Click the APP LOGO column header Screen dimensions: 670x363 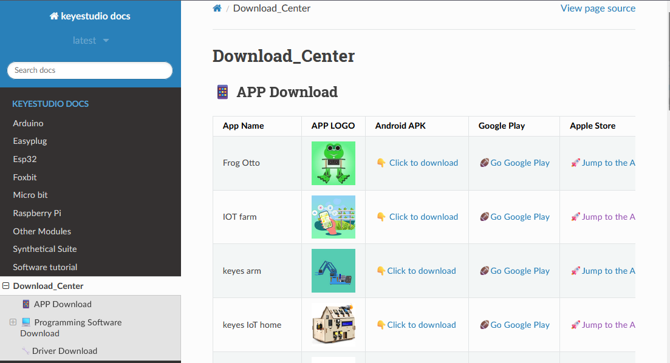coord(333,126)
